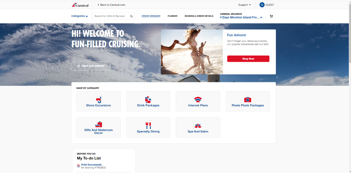
Task: Expand the Categories dropdown
Action: tap(80, 16)
